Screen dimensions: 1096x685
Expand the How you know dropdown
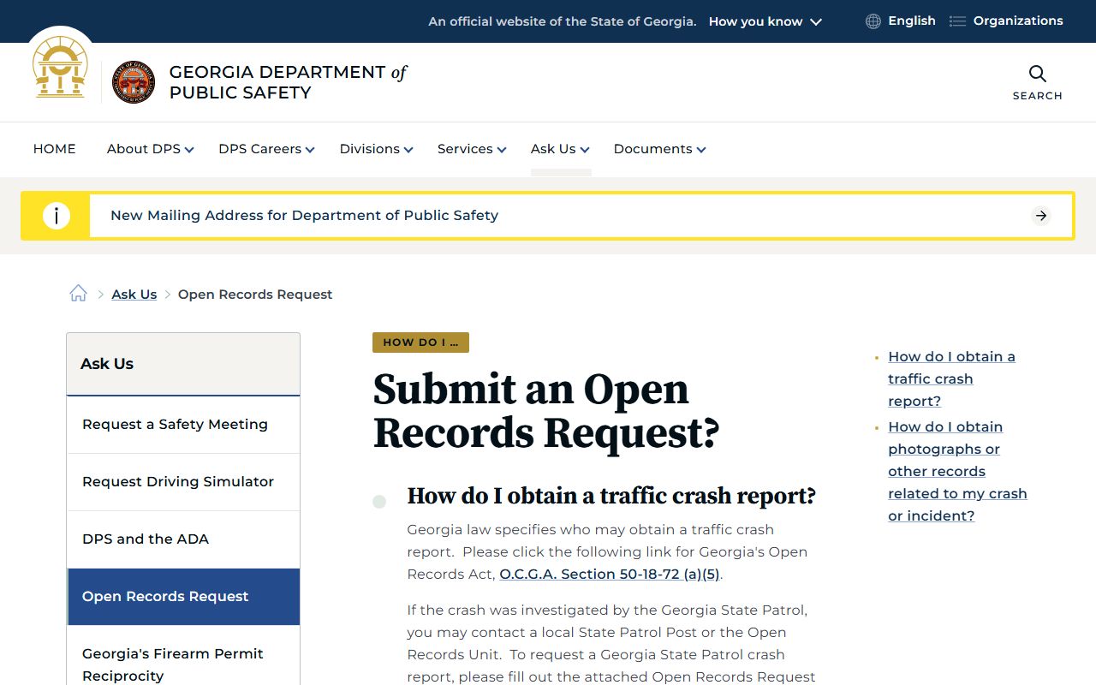click(765, 21)
